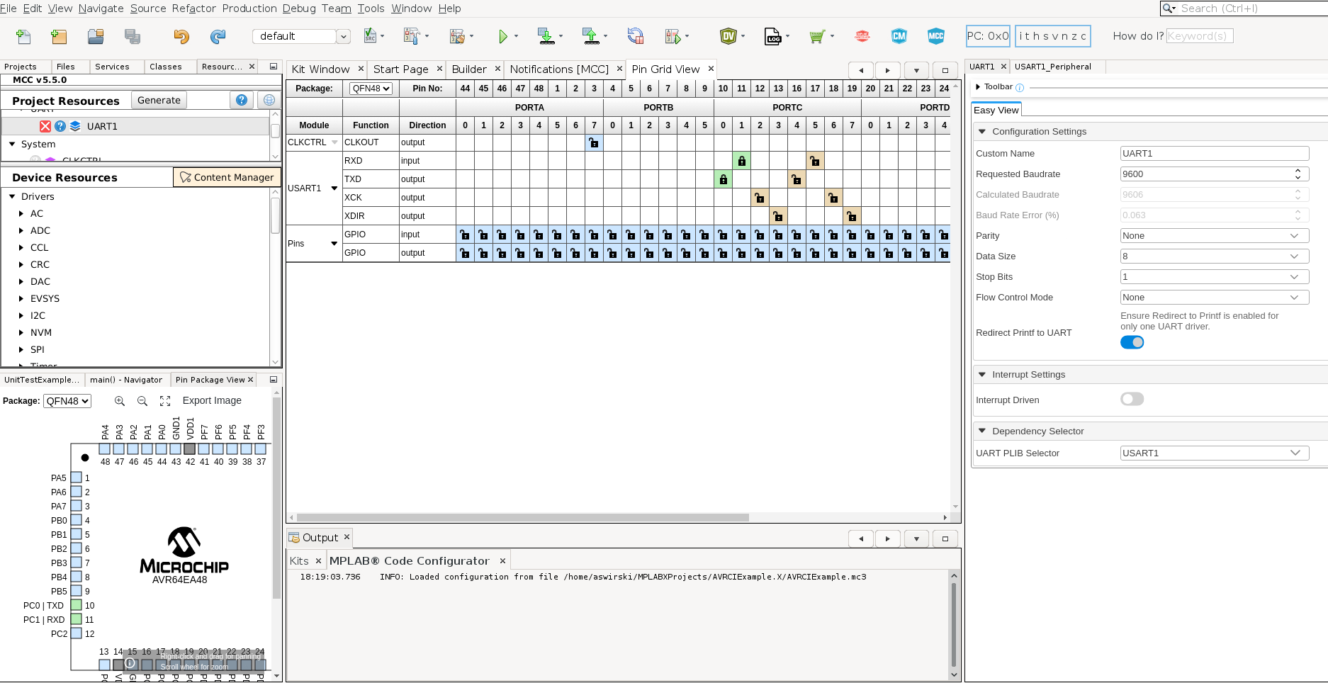Click the Open Project folder icon
1328x683 pixels.
(96, 36)
